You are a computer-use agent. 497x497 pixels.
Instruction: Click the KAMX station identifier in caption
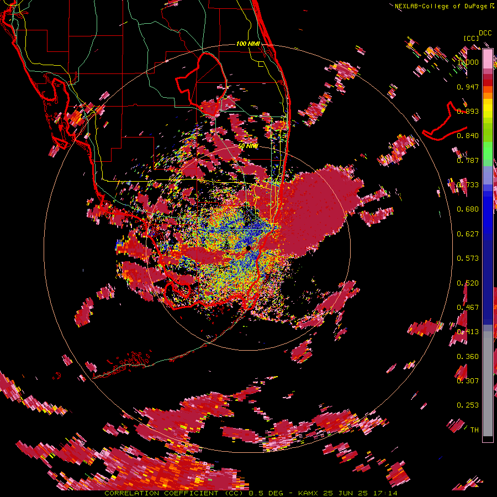[x=308, y=493]
